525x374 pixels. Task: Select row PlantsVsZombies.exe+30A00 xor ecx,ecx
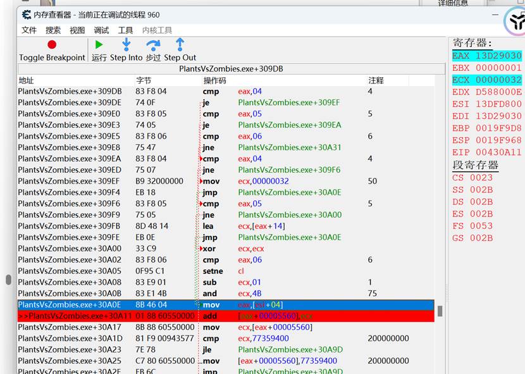(226, 248)
